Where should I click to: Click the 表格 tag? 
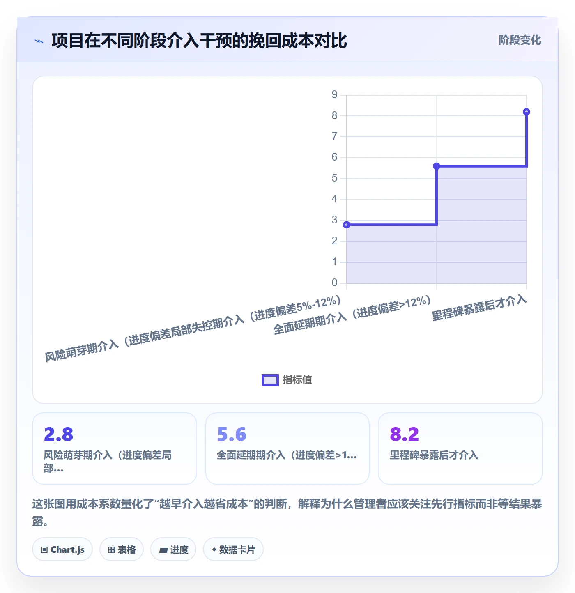(122, 549)
